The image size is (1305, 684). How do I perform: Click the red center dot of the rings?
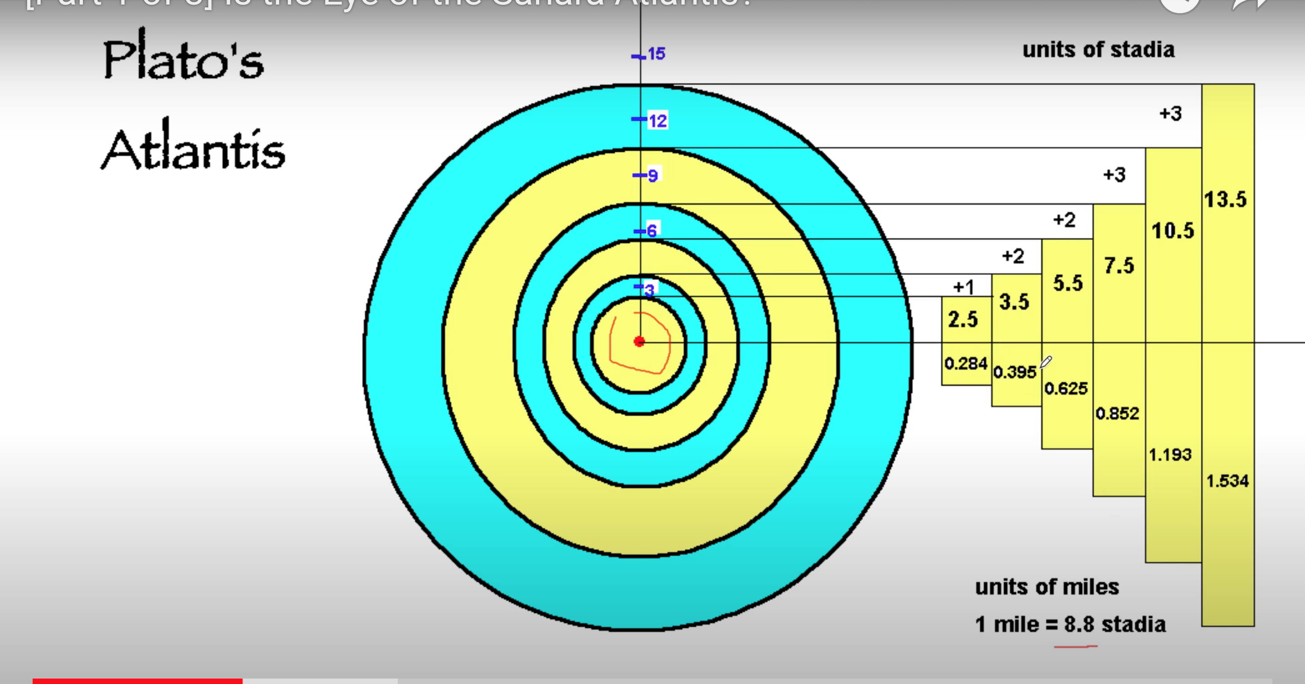[x=639, y=342]
